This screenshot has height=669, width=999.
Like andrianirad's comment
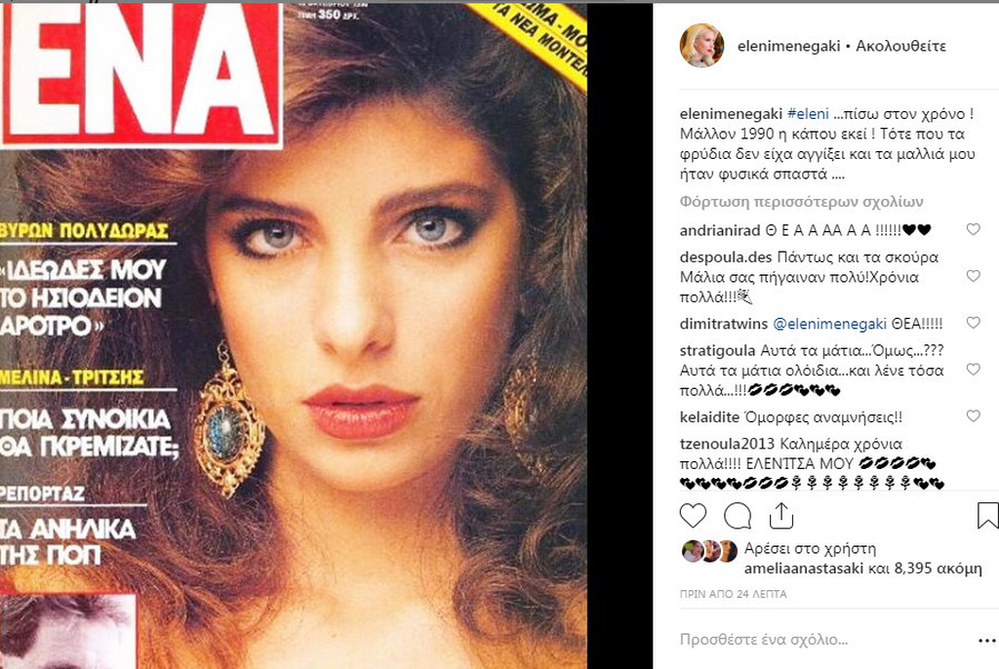coord(973,229)
